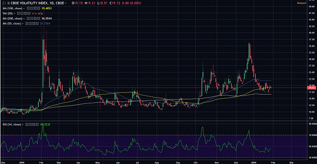The height and width of the screenshot is (164, 317).
Task: Remove the MA (50, close) indicator with X
Action: pyautogui.click(x=37, y=24)
